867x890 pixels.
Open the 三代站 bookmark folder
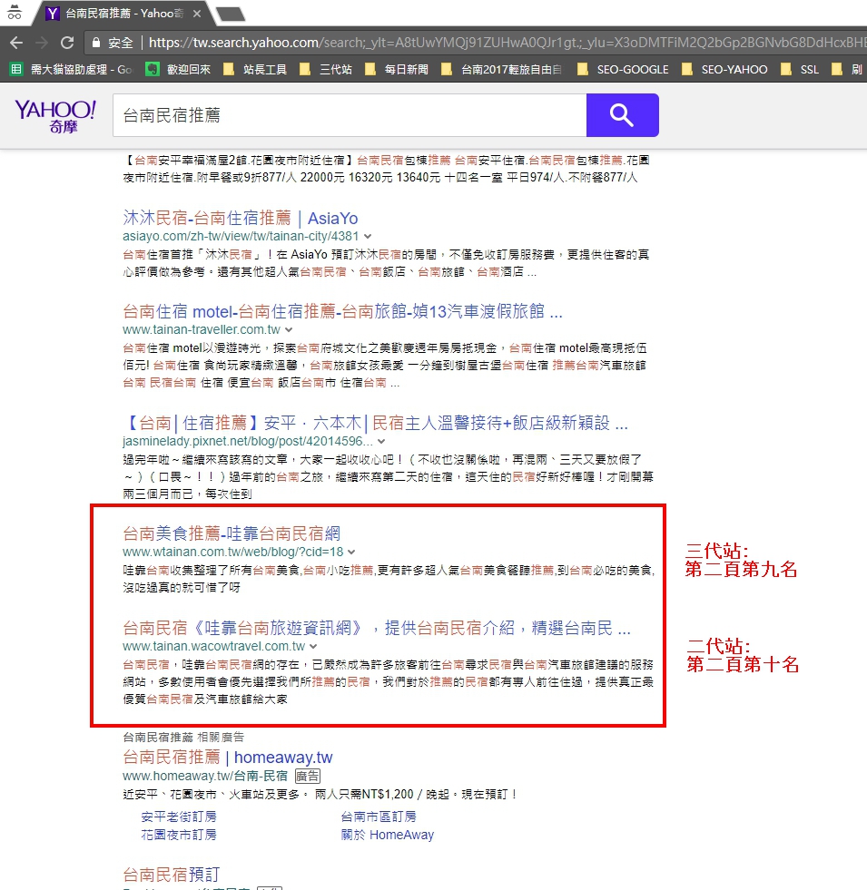click(326, 69)
